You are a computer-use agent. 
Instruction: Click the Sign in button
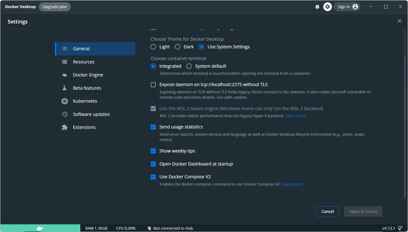(x=347, y=7)
